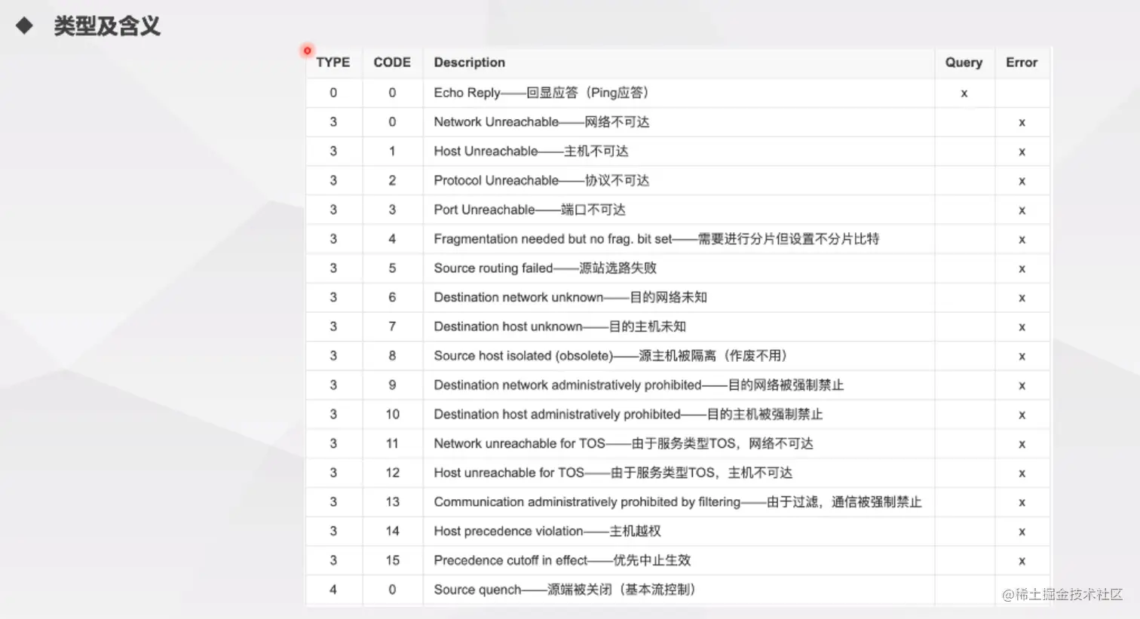Select the Port Unreachable description cell
The height and width of the screenshot is (619, 1140).
[679, 210]
